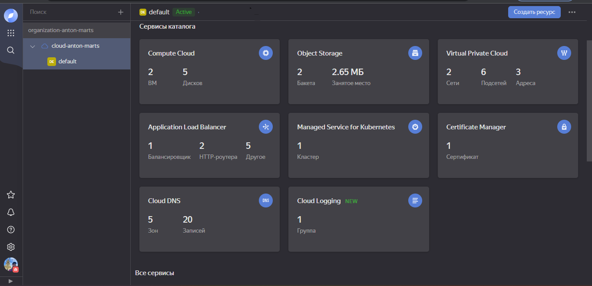The width and height of the screenshot is (592, 286).
Task: Open the notifications bell icon
Action: [10, 212]
